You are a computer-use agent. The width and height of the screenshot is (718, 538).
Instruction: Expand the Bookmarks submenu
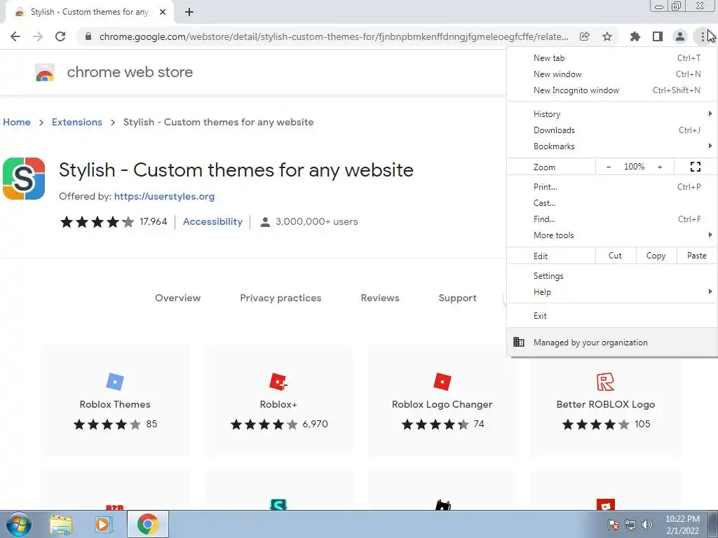(x=612, y=146)
